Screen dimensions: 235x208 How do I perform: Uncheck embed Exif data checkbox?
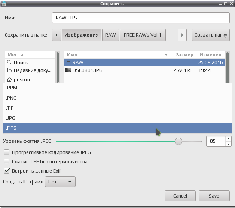(7, 171)
